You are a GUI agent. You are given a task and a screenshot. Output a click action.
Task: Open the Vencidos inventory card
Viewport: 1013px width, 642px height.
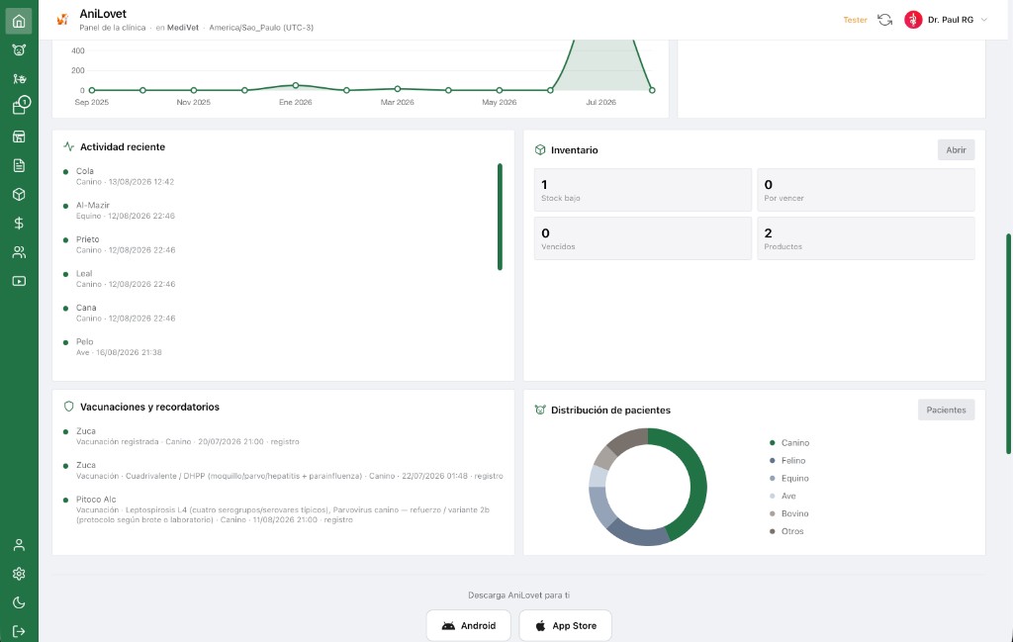pyautogui.click(x=643, y=238)
